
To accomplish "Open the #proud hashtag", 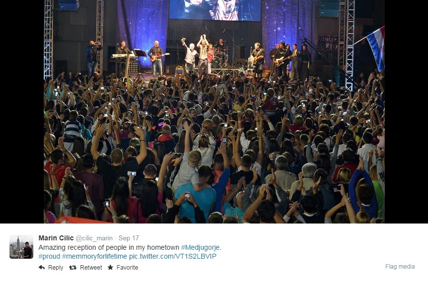I will (49, 257).
